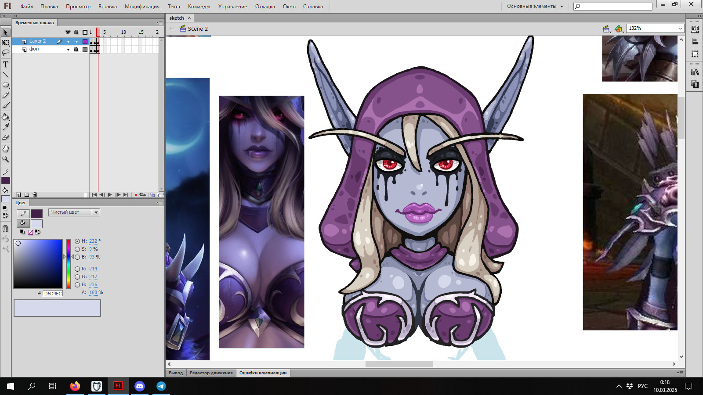703x395 pixels.
Task: Choose the Paint Bucket tool
Action: point(6,117)
